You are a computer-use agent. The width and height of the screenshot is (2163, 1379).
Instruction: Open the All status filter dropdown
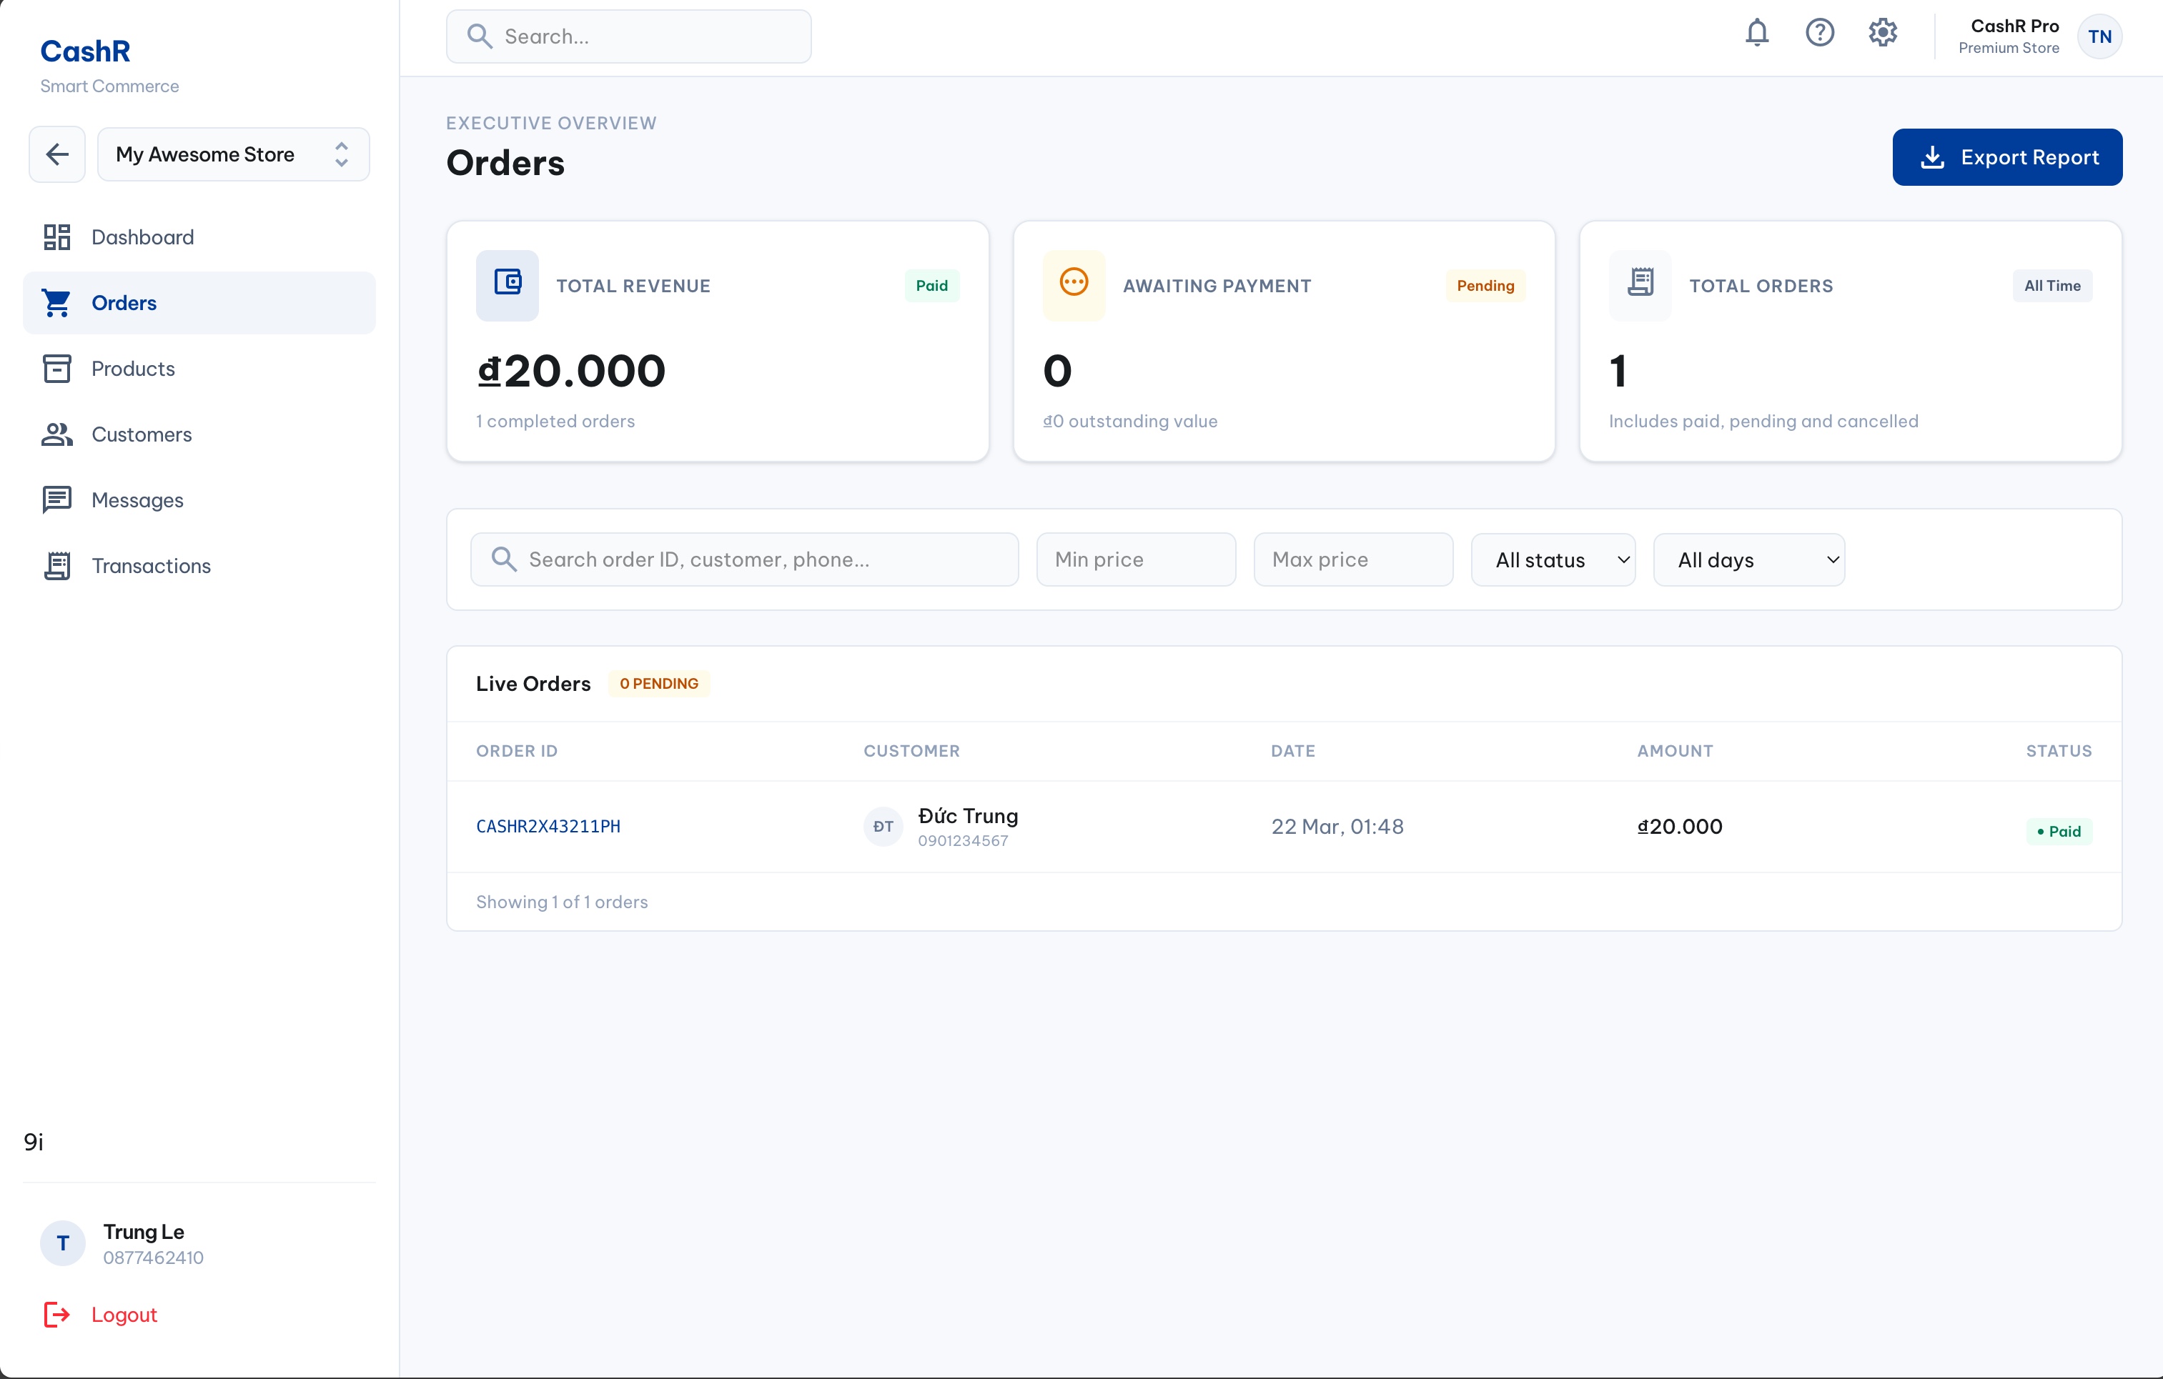pos(1553,560)
